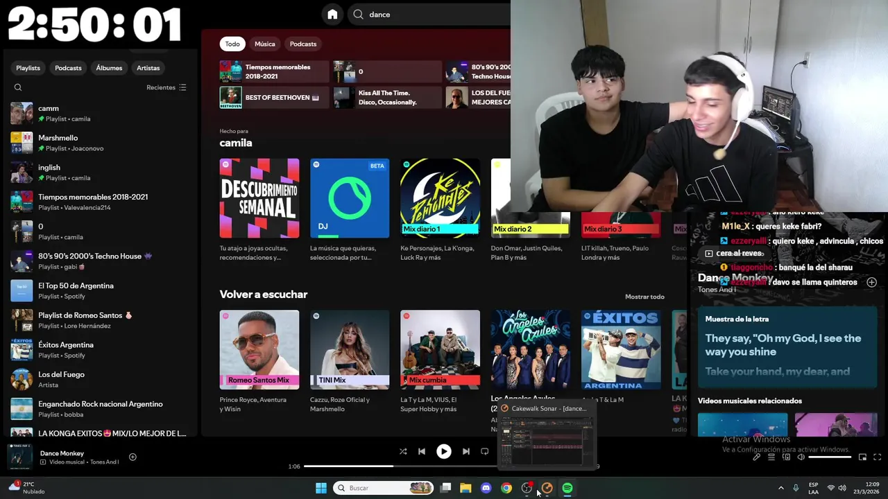This screenshot has width=888, height=499.
Task: Open the 'Marshmello' playlist in library
Action: (101, 143)
